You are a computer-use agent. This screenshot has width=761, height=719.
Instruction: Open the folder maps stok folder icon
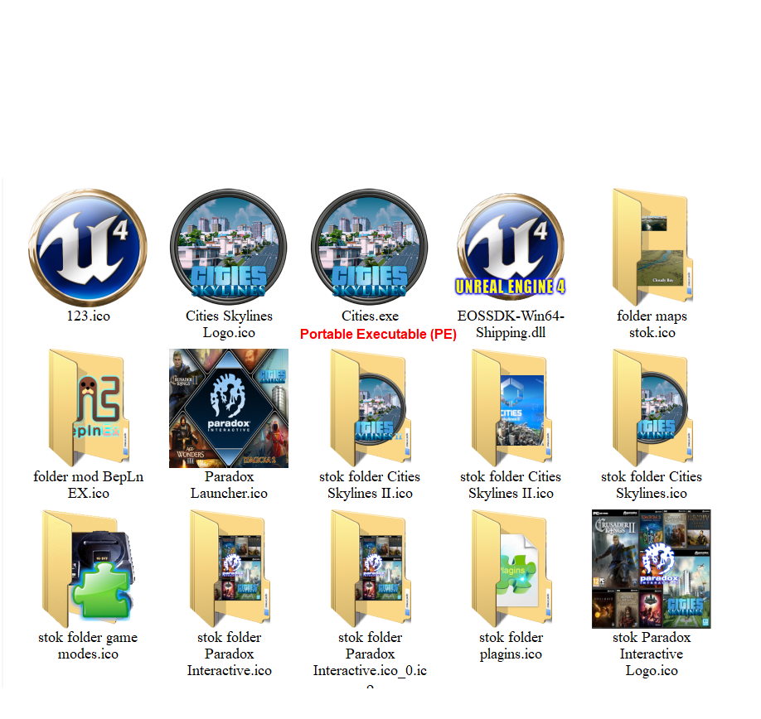coord(652,248)
